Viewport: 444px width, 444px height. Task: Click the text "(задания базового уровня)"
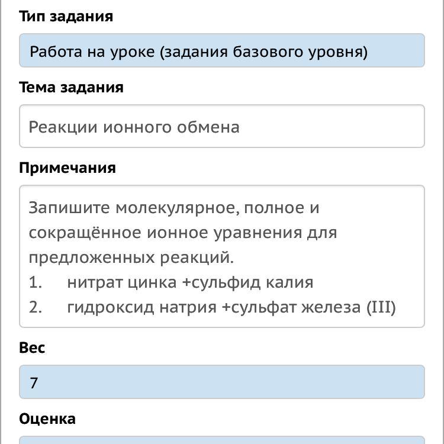coord(263,52)
